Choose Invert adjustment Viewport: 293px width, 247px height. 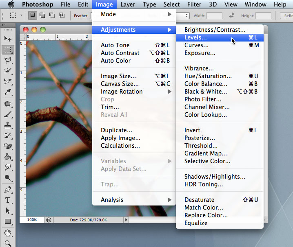[220, 130]
